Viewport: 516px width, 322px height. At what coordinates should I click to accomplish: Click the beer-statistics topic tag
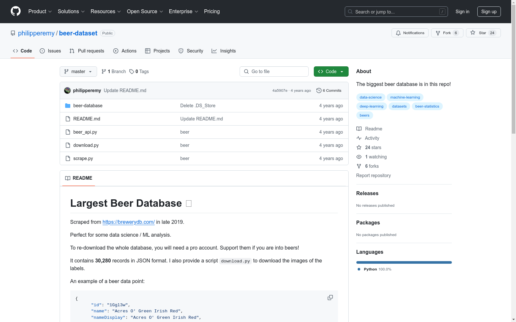(x=427, y=106)
